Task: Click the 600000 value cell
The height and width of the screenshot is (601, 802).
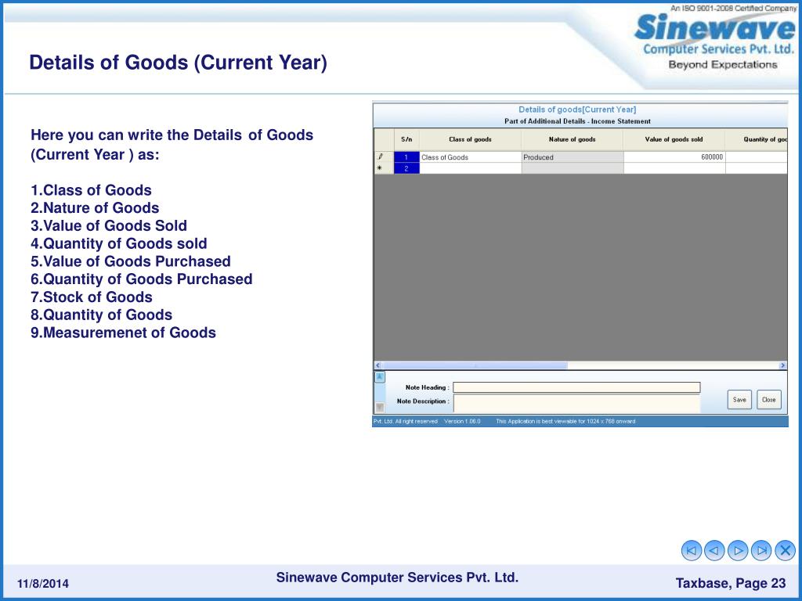Action: tap(674, 157)
